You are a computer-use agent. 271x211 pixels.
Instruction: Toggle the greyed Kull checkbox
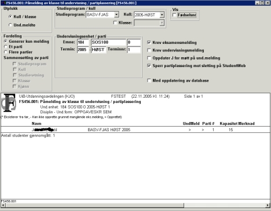[14, 69]
